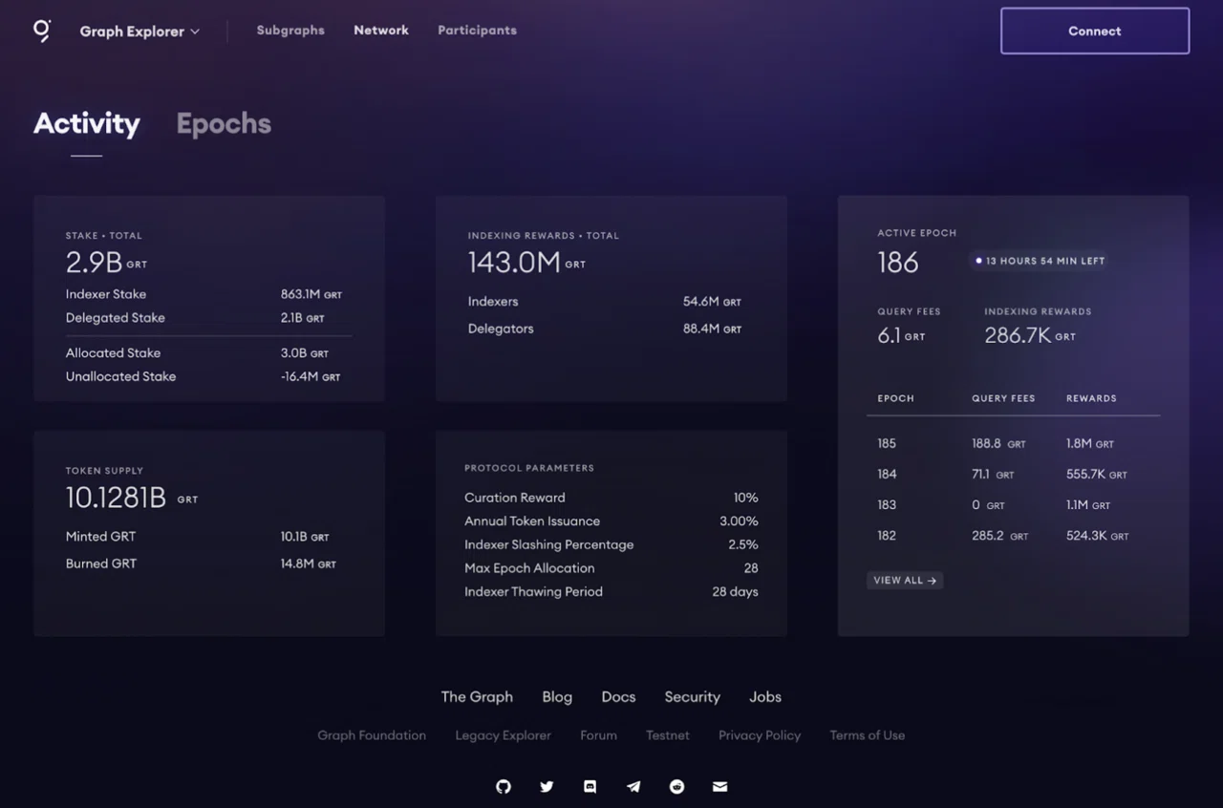
Task: Open the Subgraphs menu item
Action: point(290,31)
